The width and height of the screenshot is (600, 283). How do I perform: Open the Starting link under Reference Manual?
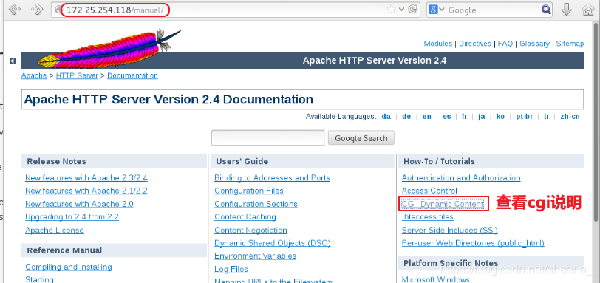coord(39,279)
